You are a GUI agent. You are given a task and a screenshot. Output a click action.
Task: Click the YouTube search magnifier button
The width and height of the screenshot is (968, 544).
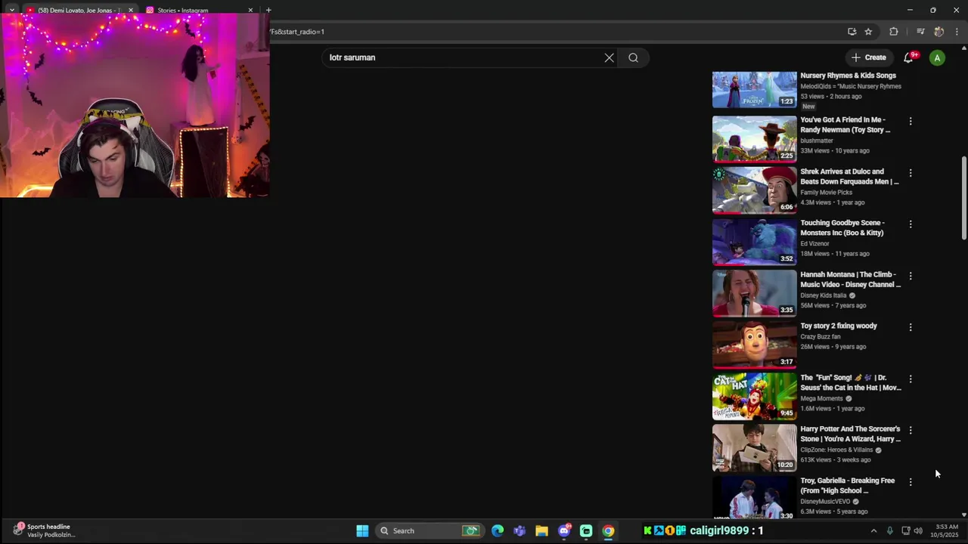pos(634,57)
